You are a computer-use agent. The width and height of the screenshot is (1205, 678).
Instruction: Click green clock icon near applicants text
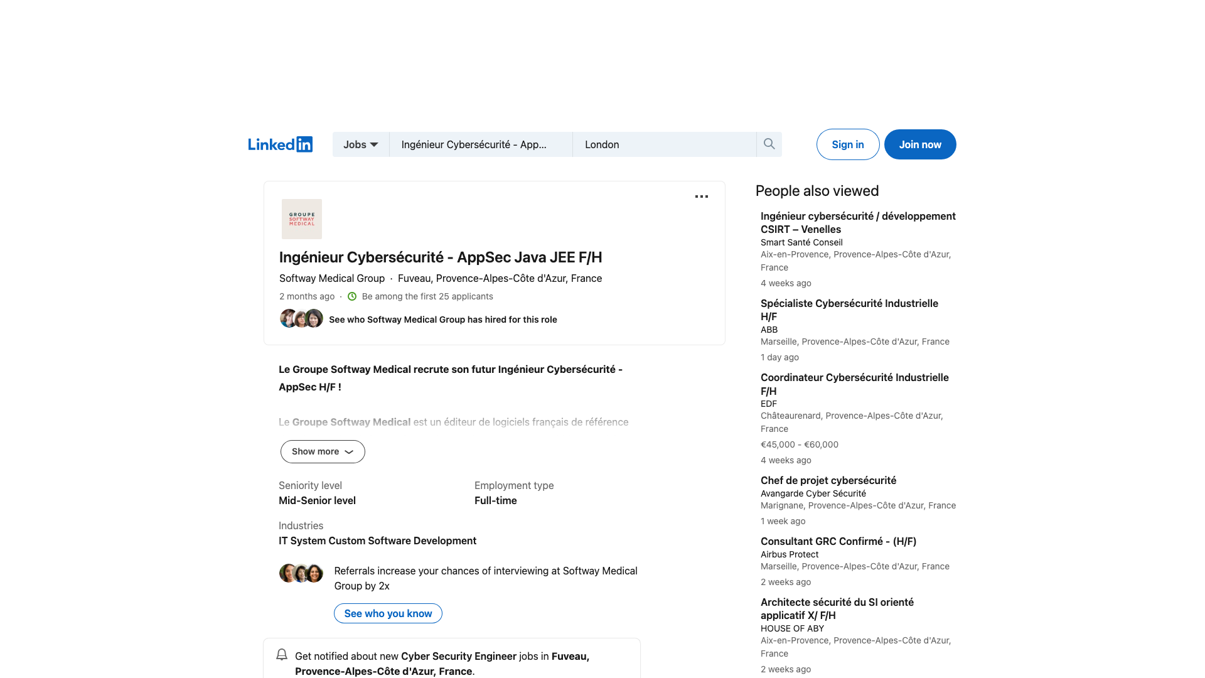[352, 296]
